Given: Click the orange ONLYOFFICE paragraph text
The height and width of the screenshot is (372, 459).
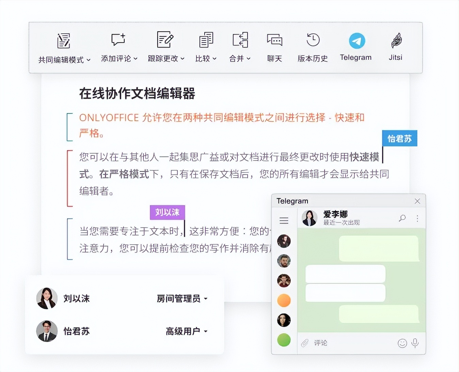Looking at the screenshot, I should click(222, 125).
